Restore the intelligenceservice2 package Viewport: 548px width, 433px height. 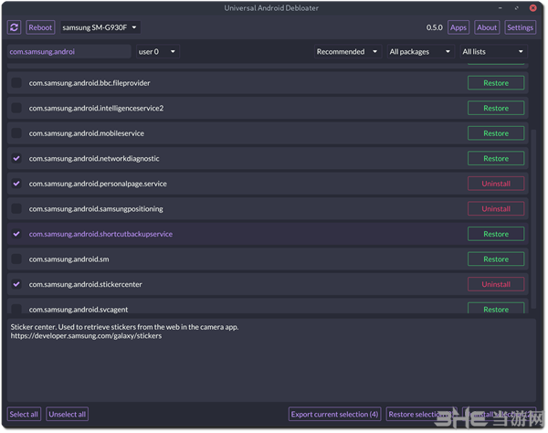[x=496, y=108]
